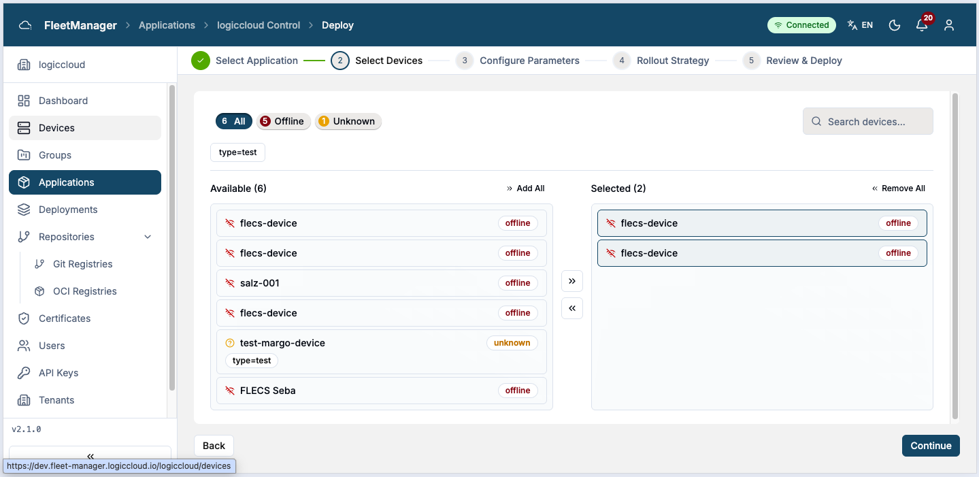Open Deployments in sidebar menu
979x477 pixels.
pyautogui.click(x=85, y=210)
